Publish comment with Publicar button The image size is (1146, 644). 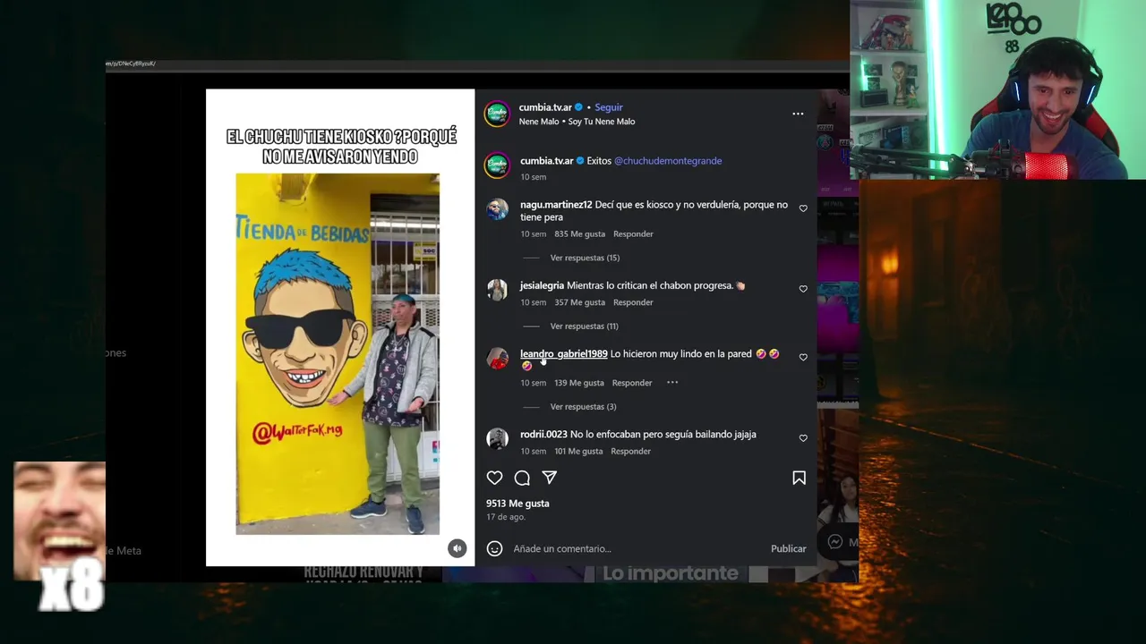click(x=788, y=548)
